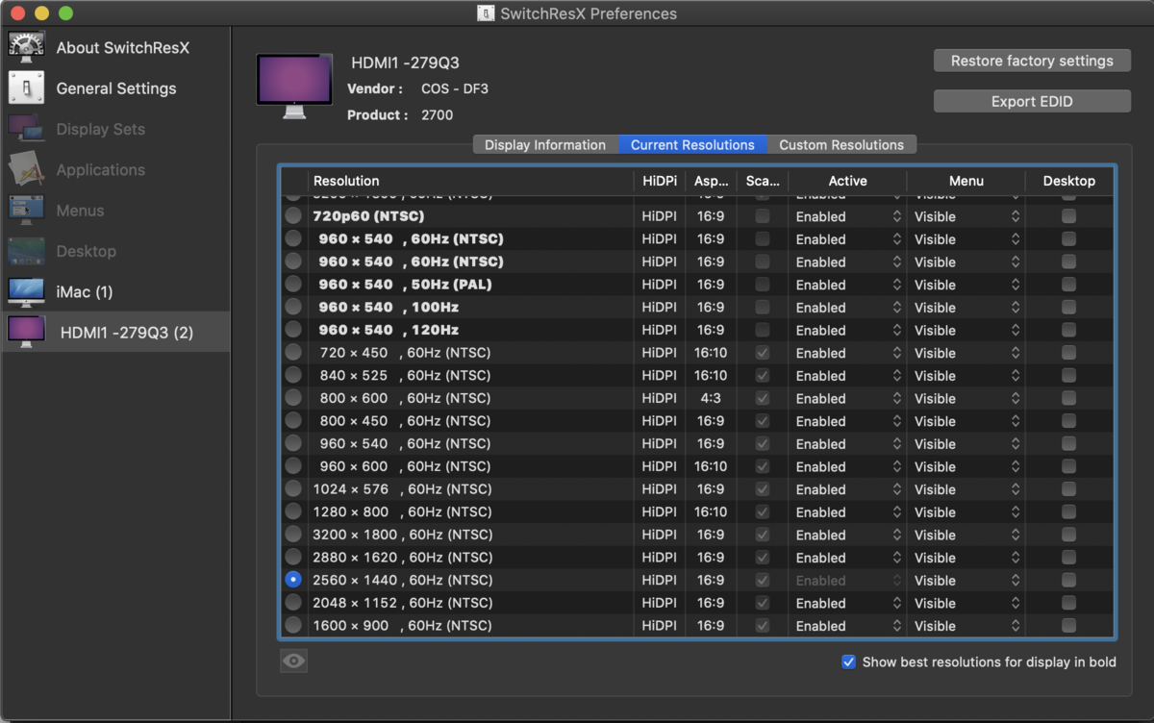1154x723 pixels.
Task: Click the "1024 × 576, 60Hz (NTSC)" row text
Action: coord(402,489)
